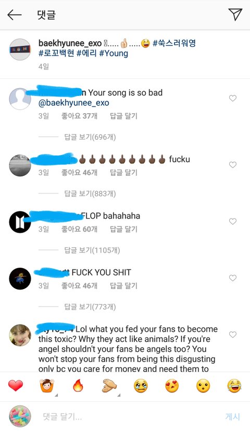Insert the fire emoji reaction
250x431 pixels.
[x=78, y=386]
